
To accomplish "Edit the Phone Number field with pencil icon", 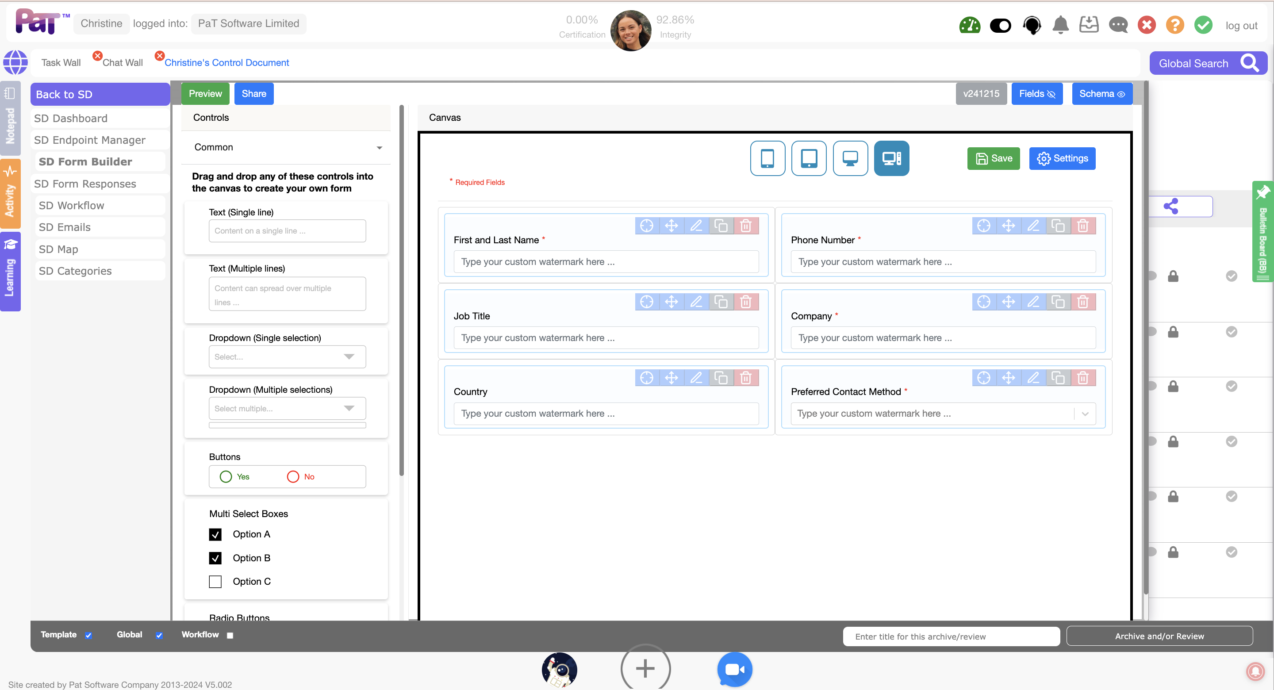I will point(1033,226).
